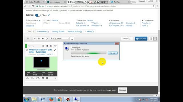Click the Add VMs button
The width and height of the screenshot is (183, 102).
(x=141, y=39)
